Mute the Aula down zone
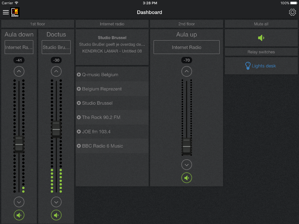This screenshot has width=299, height=224. click(x=19, y=215)
